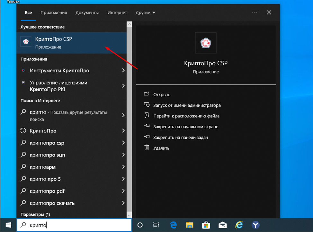
Task: Choose Закрепить на панели задач
Action: pos(181,138)
